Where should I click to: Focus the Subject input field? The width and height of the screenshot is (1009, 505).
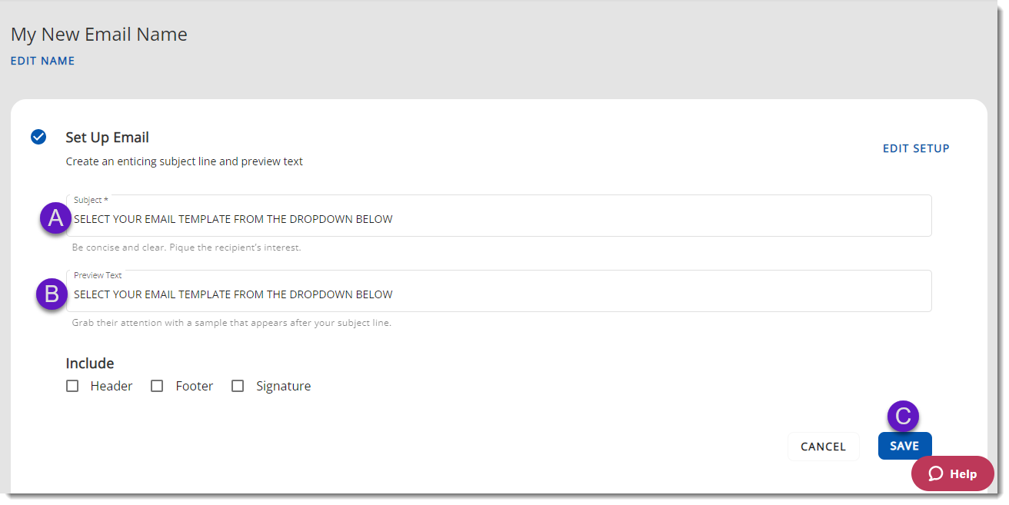(500, 219)
